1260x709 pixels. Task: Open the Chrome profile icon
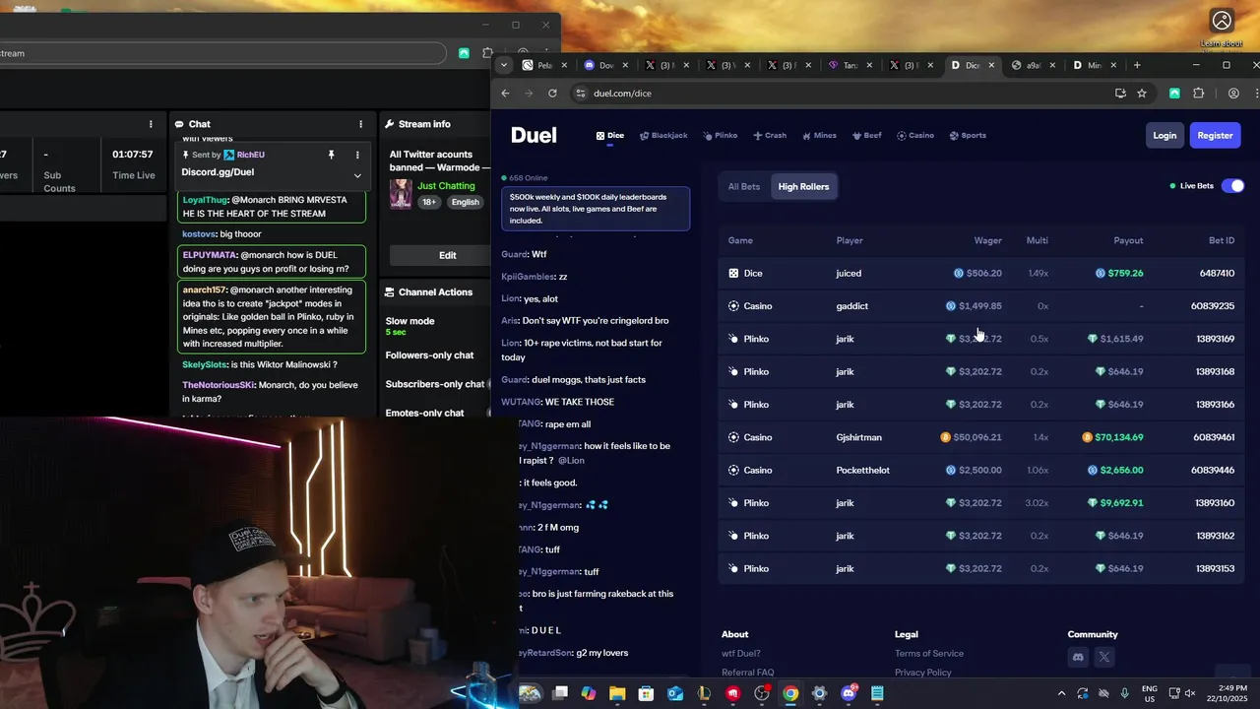(1233, 94)
